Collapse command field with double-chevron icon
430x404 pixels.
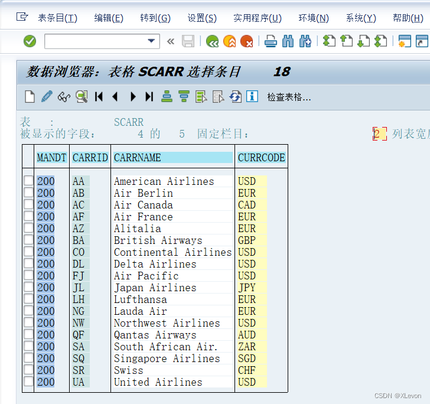171,41
